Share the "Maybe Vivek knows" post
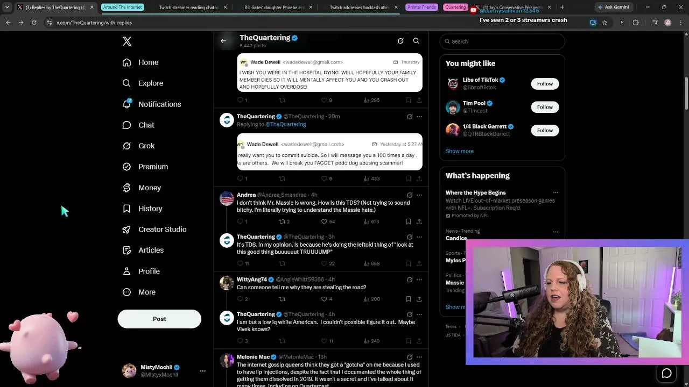689x387 pixels. point(419,341)
